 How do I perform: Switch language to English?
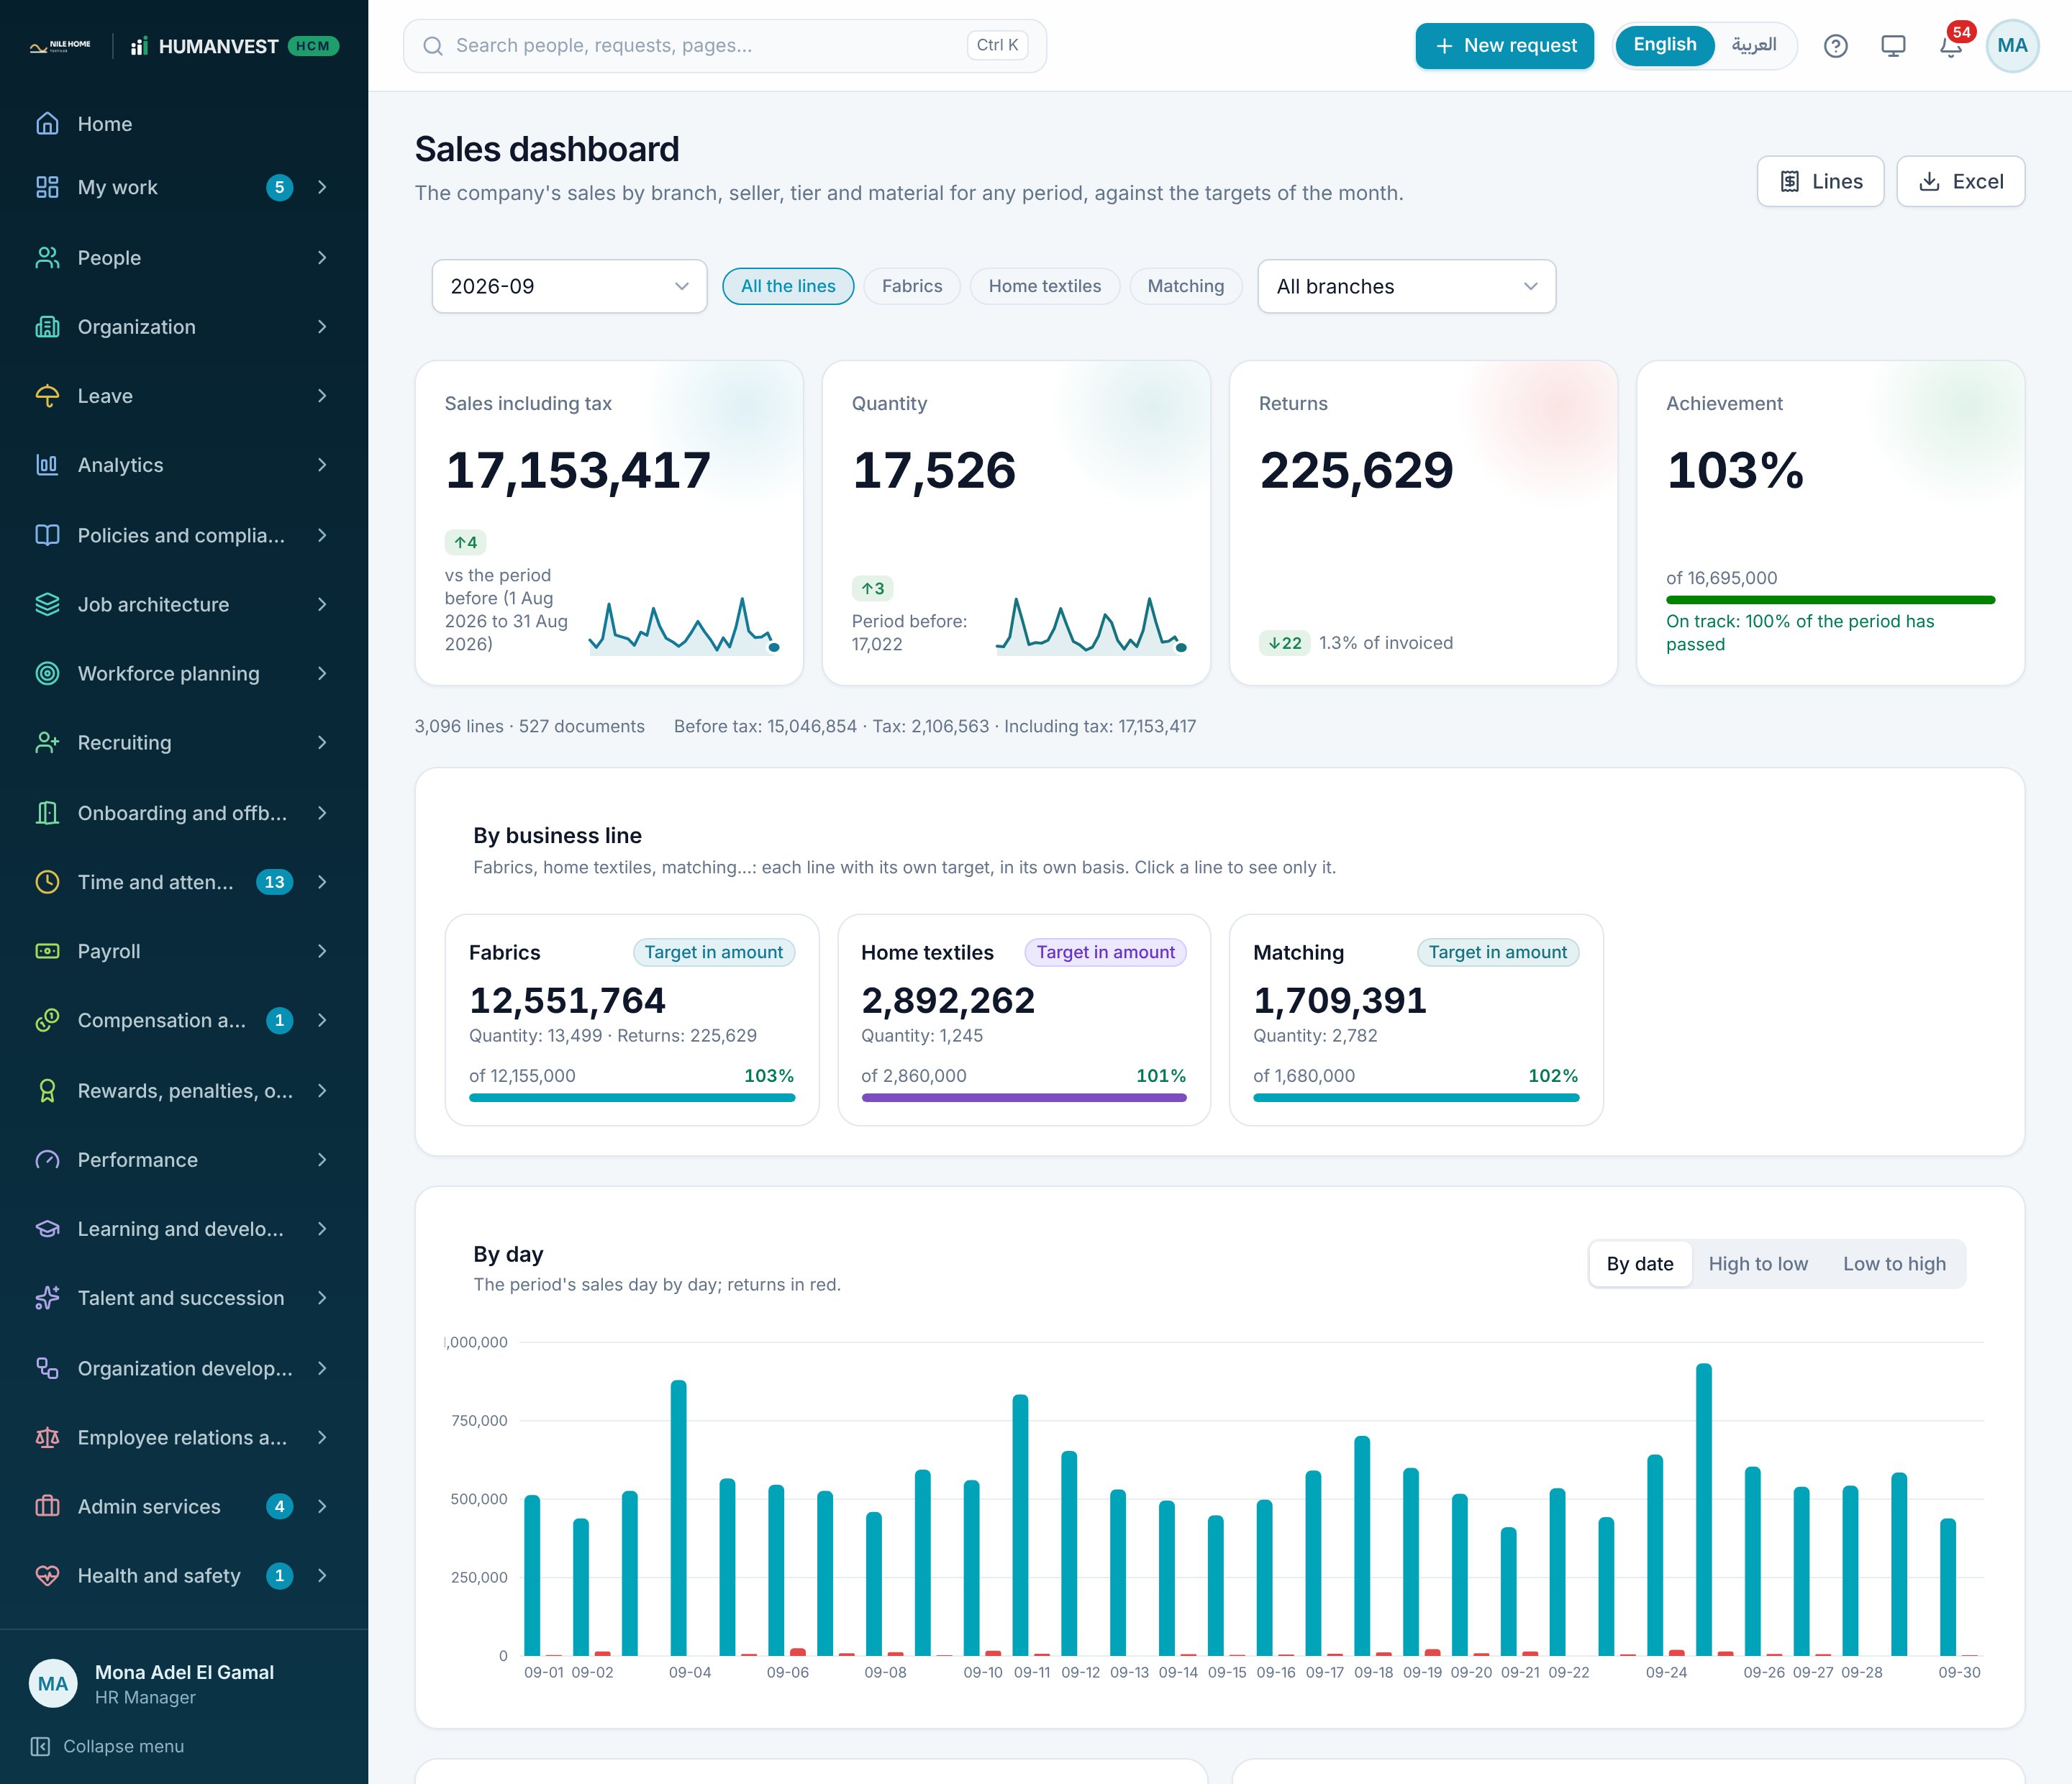(1664, 45)
